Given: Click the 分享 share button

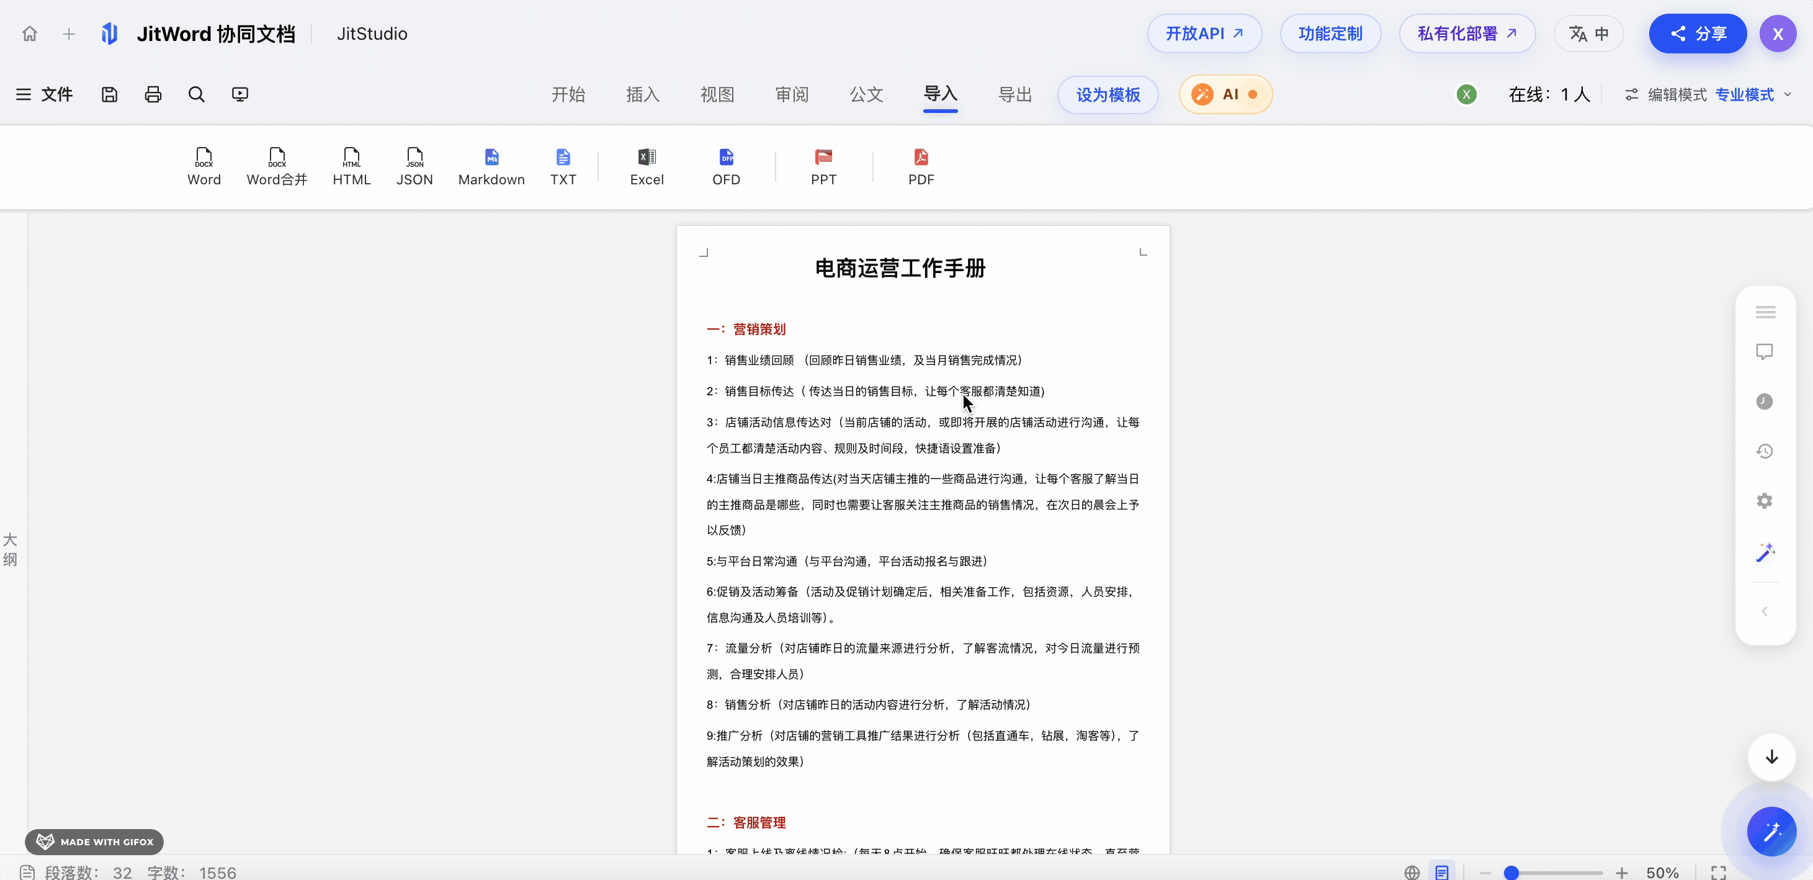Looking at the screenshot, I should (1698, 34).
